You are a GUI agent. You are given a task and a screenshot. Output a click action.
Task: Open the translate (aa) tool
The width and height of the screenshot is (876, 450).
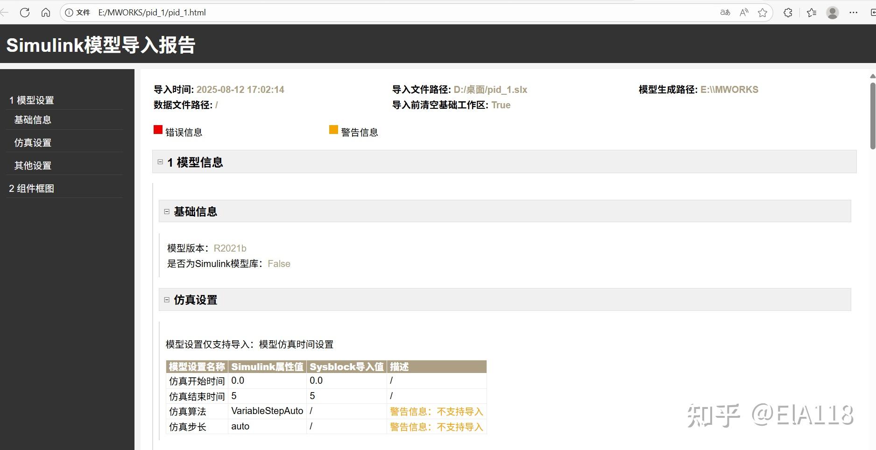tap(725, 13)
